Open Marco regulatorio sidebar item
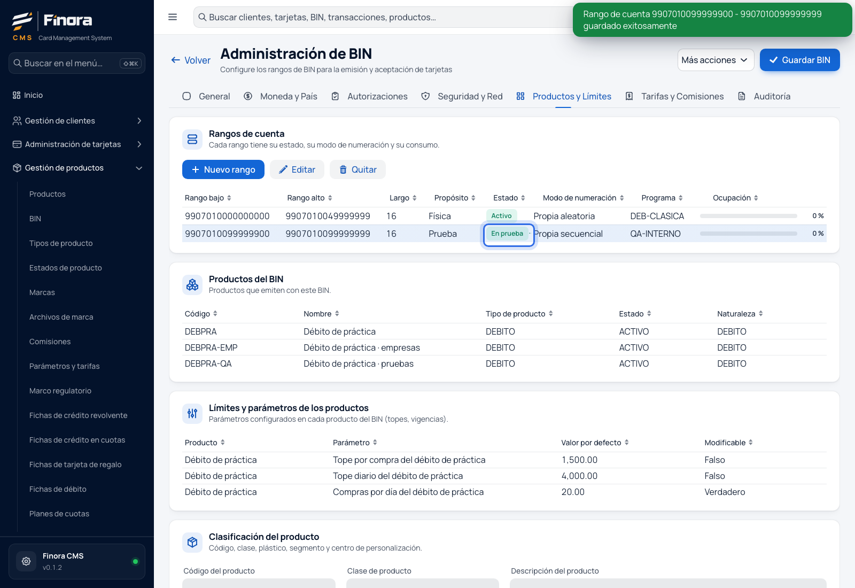855x588 pixels. (x=60, y=391)
